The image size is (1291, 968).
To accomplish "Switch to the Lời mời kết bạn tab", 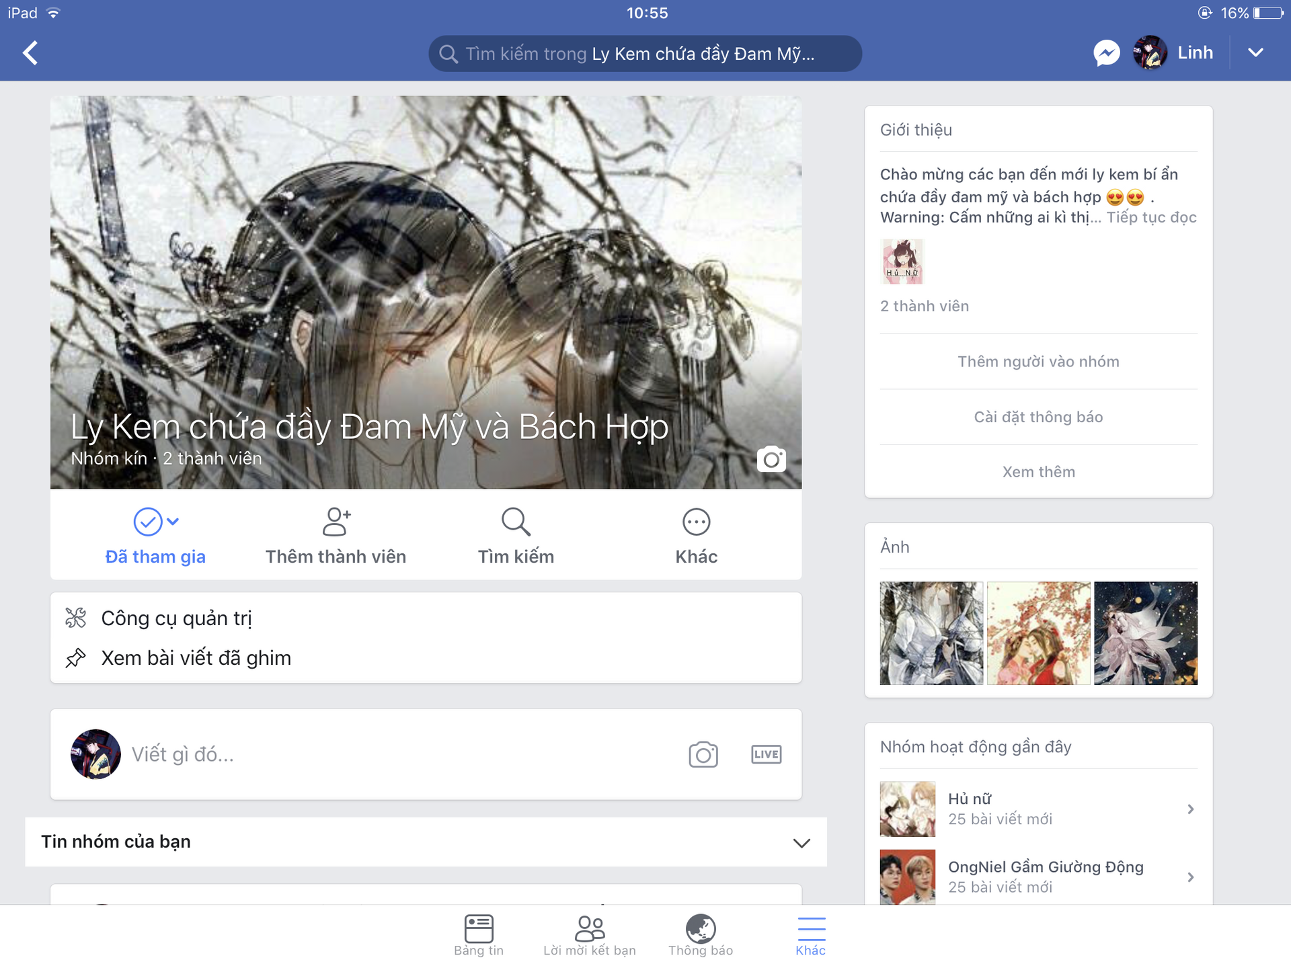I will (x=590, y=935).
